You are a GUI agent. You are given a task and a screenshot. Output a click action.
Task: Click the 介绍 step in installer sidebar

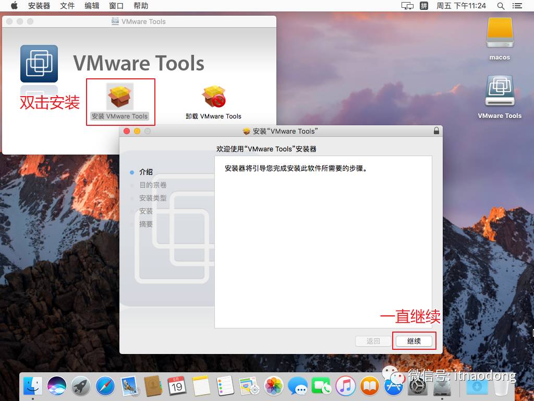(146, 172)
